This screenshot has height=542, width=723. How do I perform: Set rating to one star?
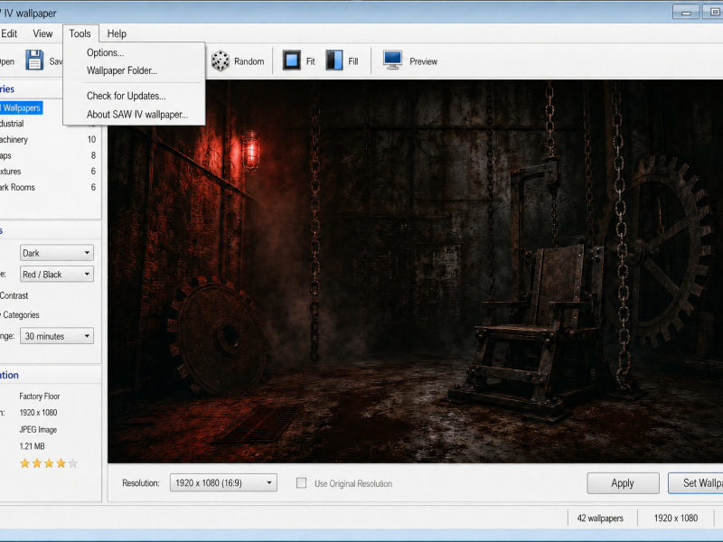coord(24,463)
